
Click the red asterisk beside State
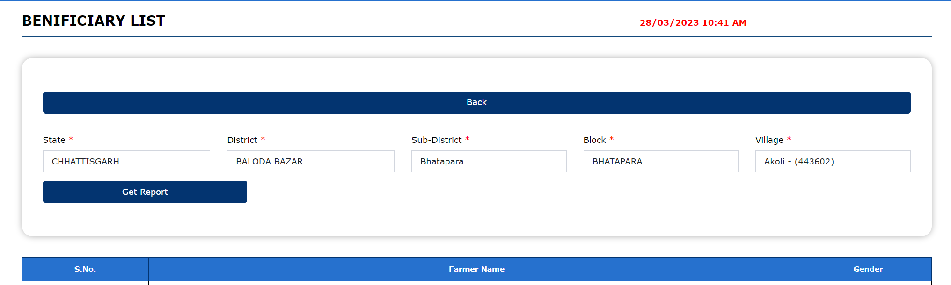[x=71, y=139]
